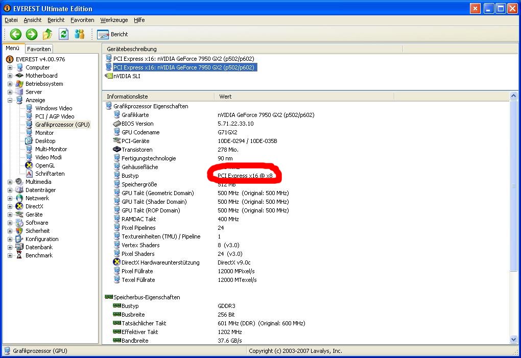Select the PCI / AGP Video item
The height and width of the screenshot is (358, 521).
[x=55, y=116]
